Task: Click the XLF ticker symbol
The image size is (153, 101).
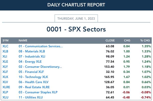Action: [5, 72]
